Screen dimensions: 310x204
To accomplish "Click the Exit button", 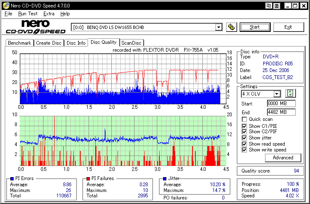I will (288, 27).
